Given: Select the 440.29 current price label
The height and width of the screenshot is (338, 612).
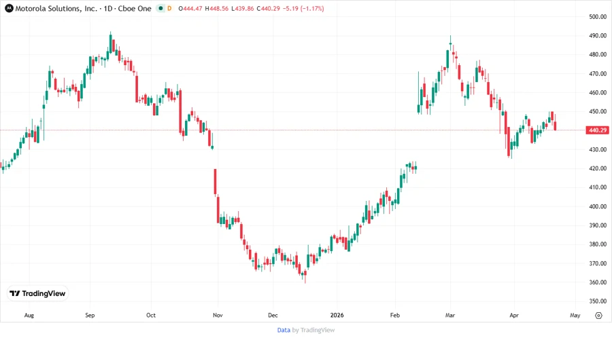Looking at the screenshot, I should [x=598, y=130].
